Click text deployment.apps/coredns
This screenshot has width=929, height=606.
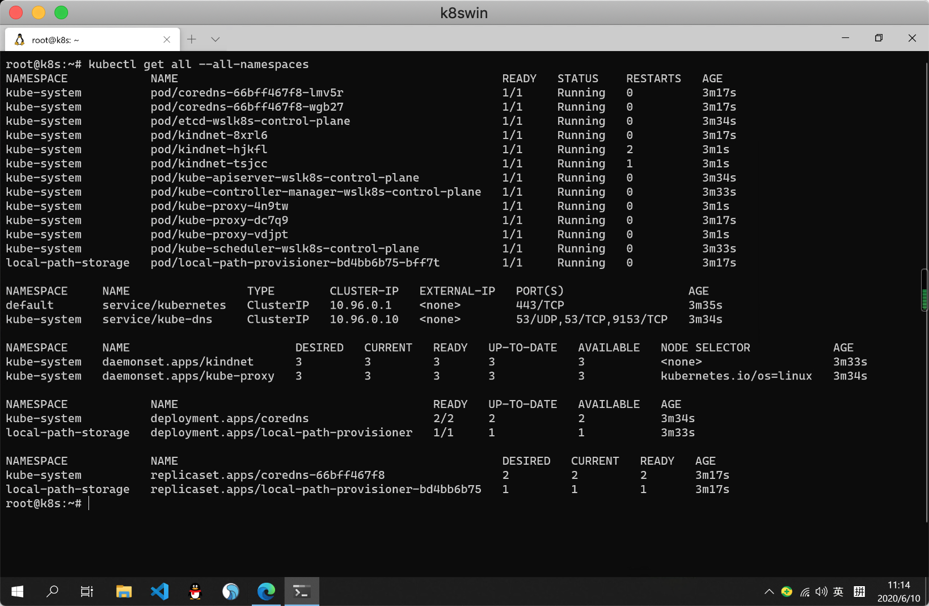(x=230, y=419)
